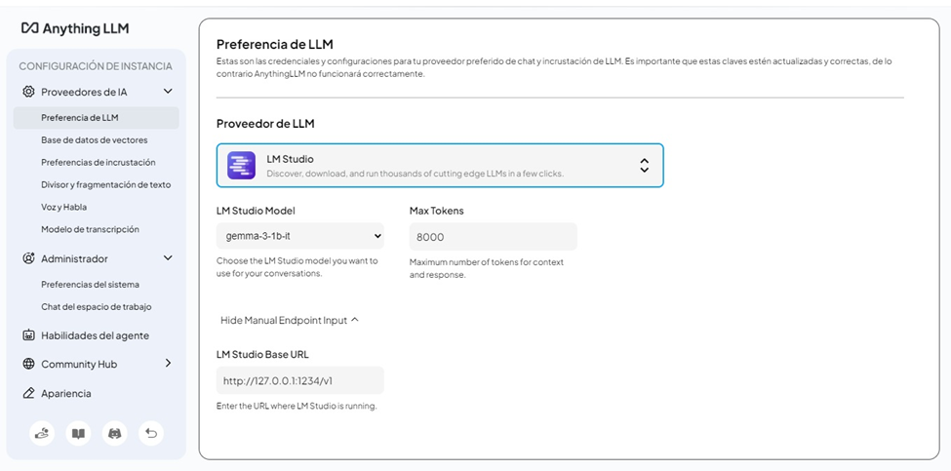The height and width of the screenshot is (471, 951).
Task: Open the documentation book icon
Action: (78, 433)
